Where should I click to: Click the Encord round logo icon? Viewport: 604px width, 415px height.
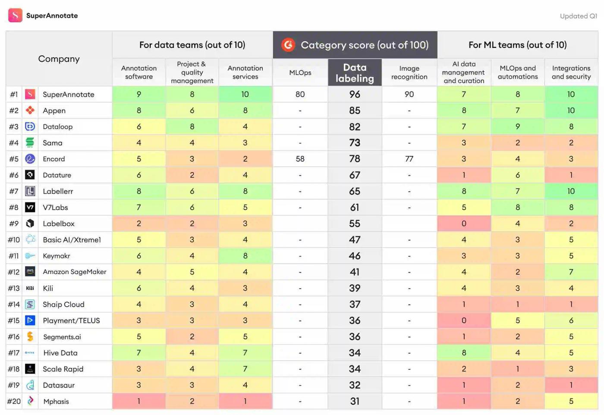point(30,159)
